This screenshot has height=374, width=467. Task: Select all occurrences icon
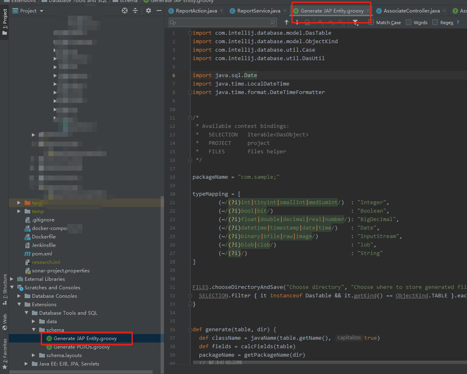coord(341,22)
